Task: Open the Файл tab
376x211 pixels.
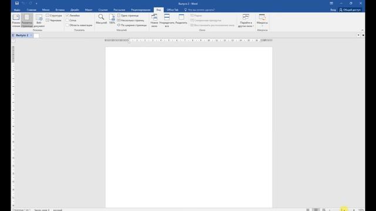Action: pyautogui.click(x=17, y=10)
